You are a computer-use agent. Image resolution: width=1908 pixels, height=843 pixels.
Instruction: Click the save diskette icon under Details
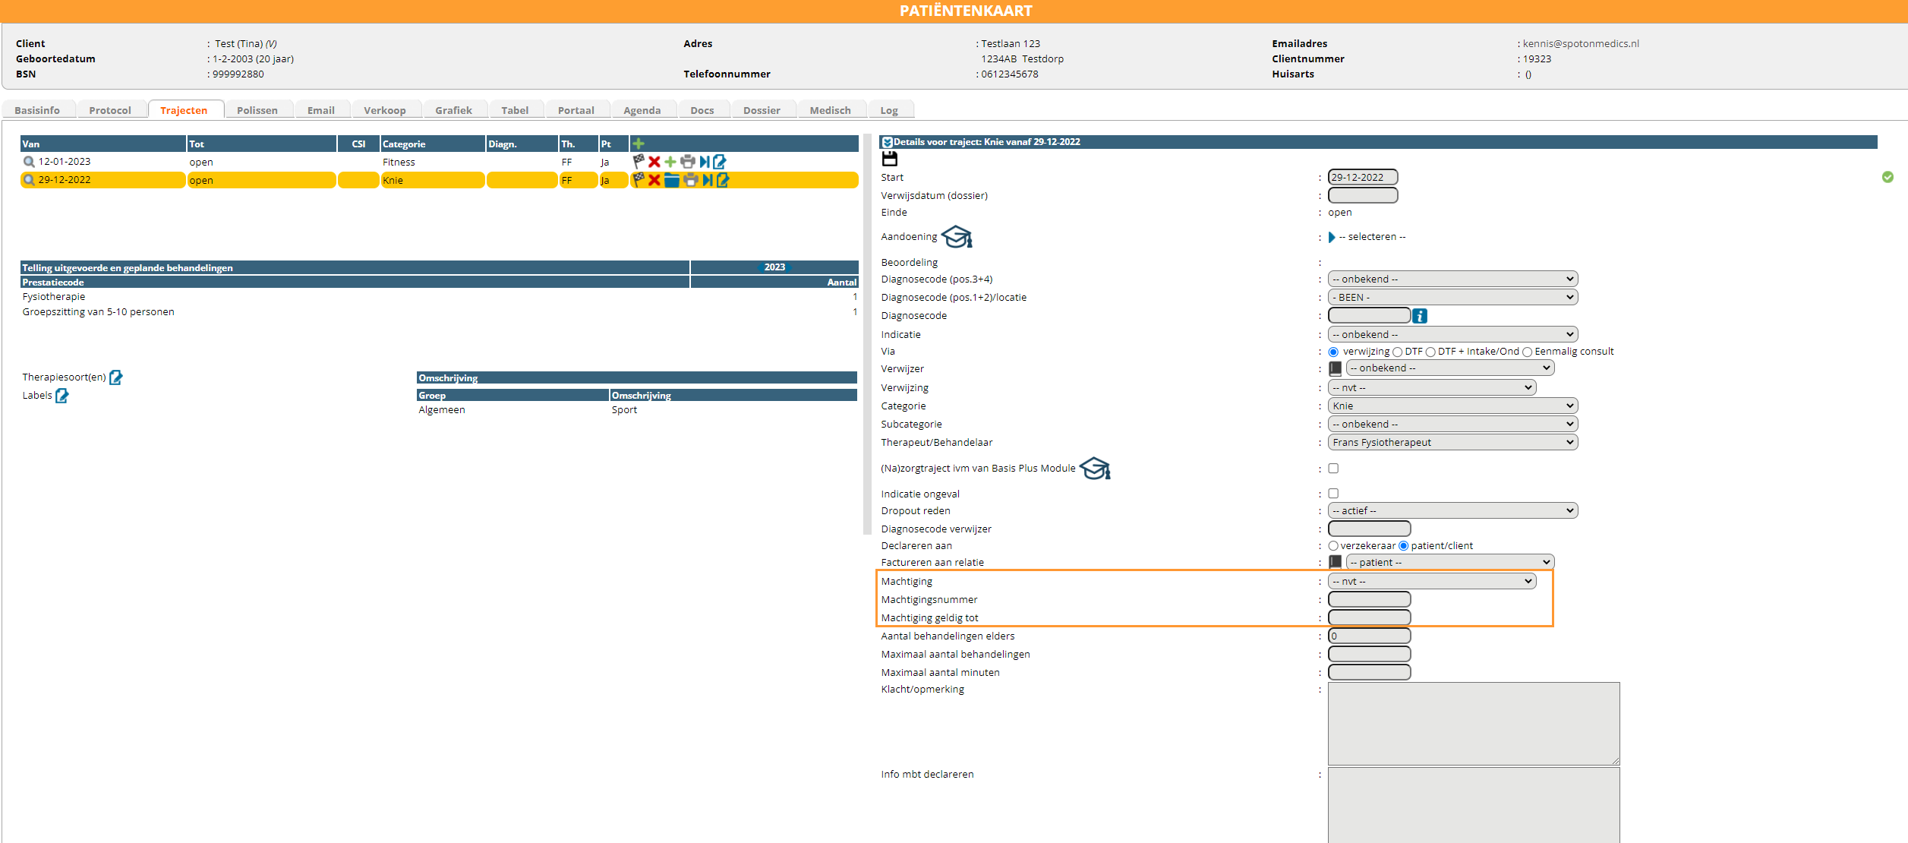click(889, 159)
